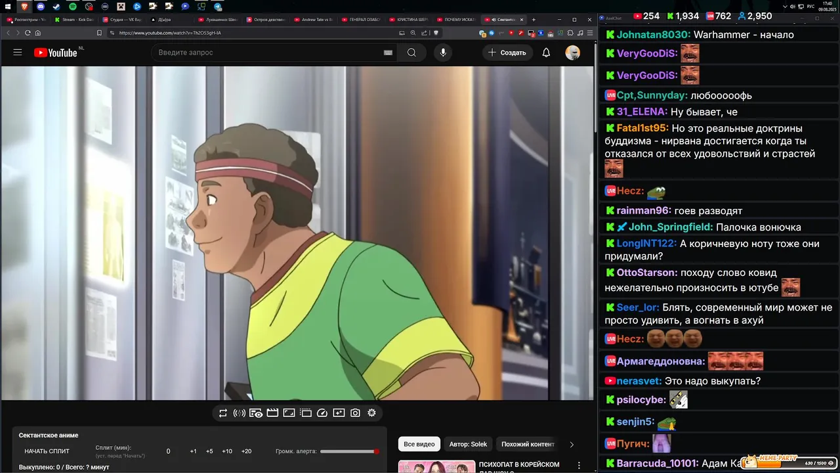Click the split minutes value field
The height and width of the screenshot is (473, 840).
(168, 451)
